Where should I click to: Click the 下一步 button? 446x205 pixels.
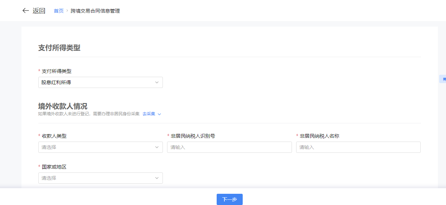[x=229, y=199]
